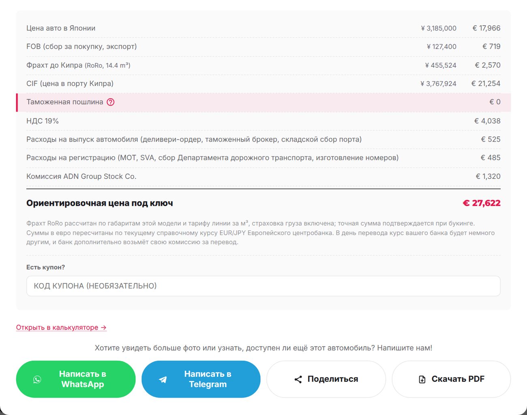This screenshot has height=415, width=527.
Task: Click the Цена авто в Японии label
Action: (61, 28)
